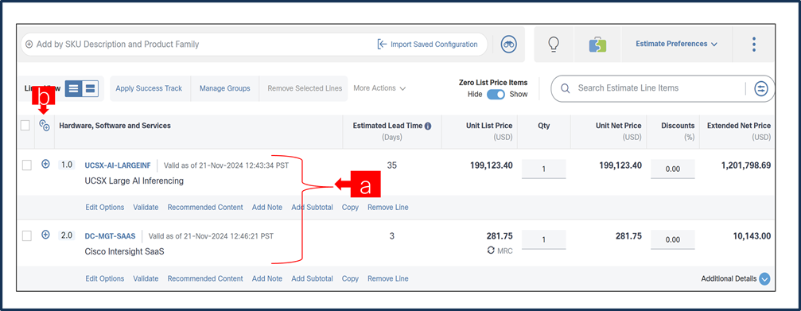Click Edit Options for UCSX Large AI Inferencing
Image resolution: width=801 pixels, height=311 pixels.
[x=105, y=208]
